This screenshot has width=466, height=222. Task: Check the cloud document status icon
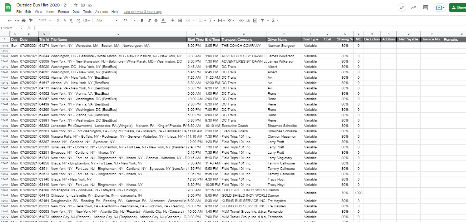click(90, 5)
